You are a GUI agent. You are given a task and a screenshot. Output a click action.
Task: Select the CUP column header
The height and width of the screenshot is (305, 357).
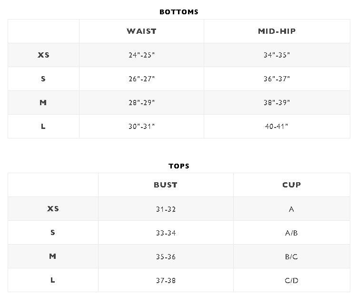(x=292, y=185)
